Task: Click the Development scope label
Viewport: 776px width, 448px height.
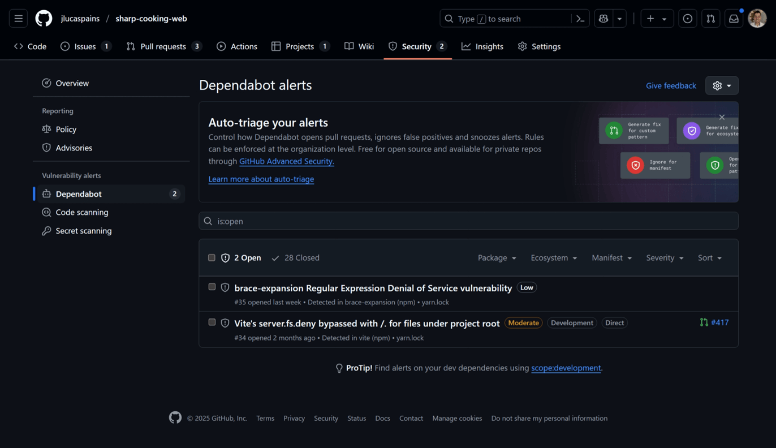Action: coord(572,323)
